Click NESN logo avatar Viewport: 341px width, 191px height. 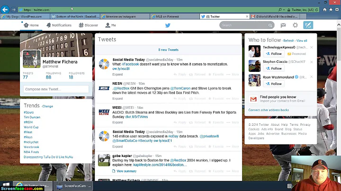[x=104, y=88]
